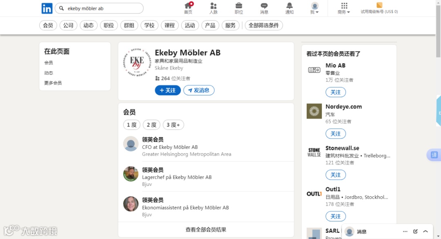Select the 活动 filter pill

[189, 25]
